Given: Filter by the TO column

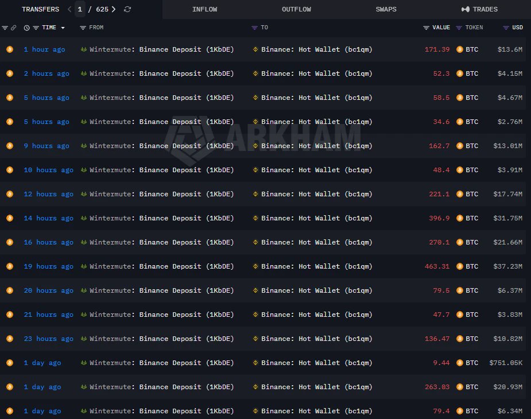Looking at the screenshot, I should pyautogui.click(x=255, y=28).
